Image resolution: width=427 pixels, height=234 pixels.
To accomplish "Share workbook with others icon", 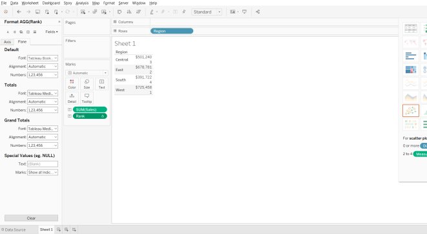I will click(258, 12).
